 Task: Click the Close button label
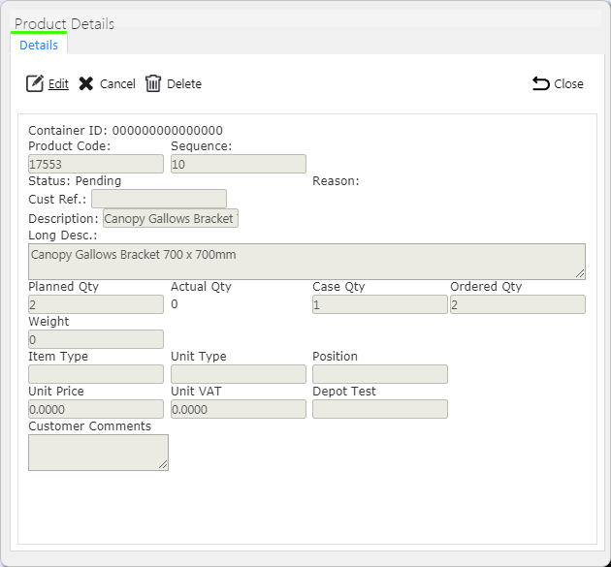(568, 83)
